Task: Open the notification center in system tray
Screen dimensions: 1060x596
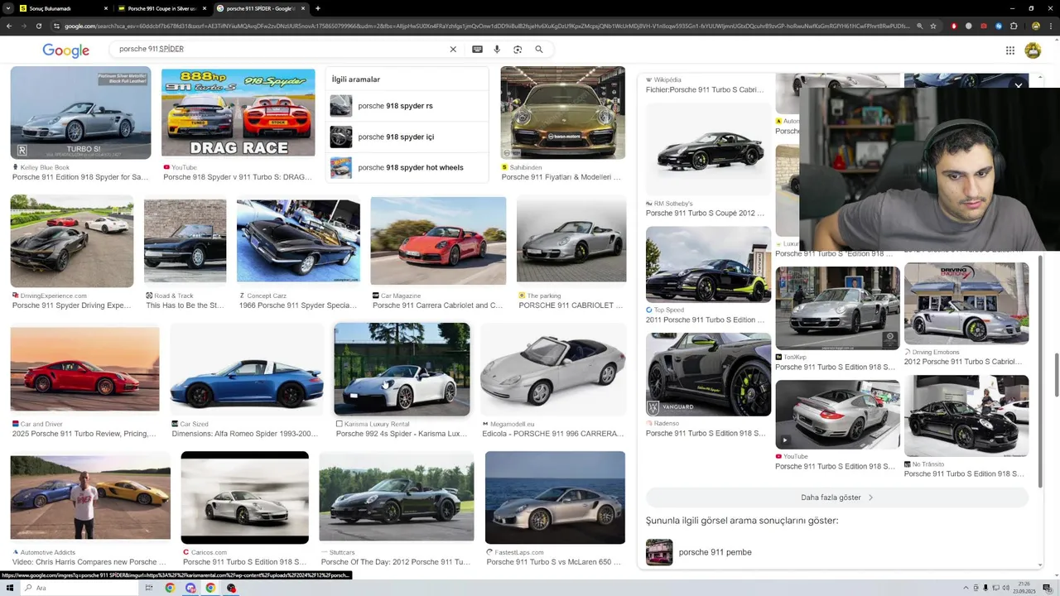Action: [x=1047, y=588]
